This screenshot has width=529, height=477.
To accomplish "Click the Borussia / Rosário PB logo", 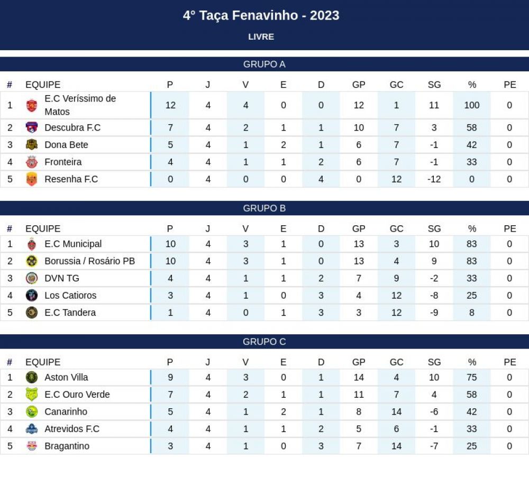I will click(32, 261).
